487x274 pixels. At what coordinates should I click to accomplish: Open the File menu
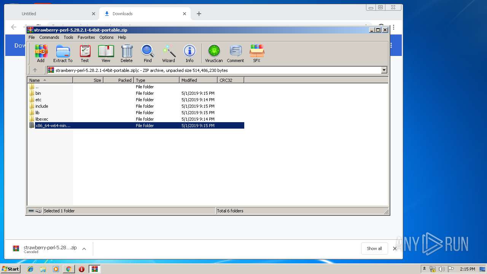coord(32,37)
